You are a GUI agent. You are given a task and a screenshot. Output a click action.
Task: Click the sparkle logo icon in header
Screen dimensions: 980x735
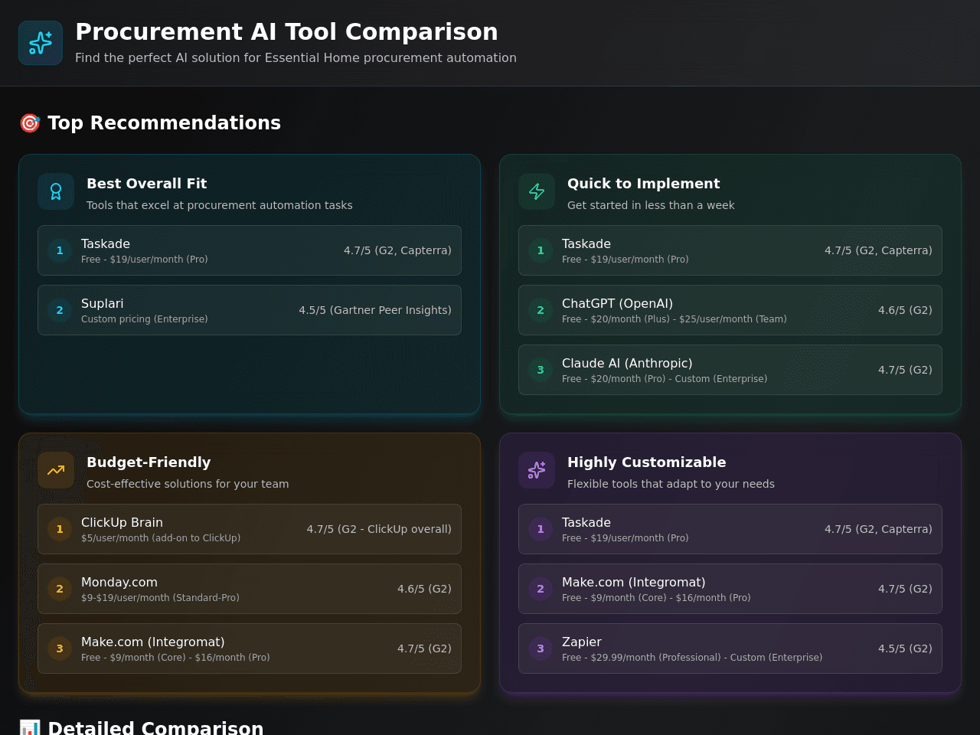click(x=41, y=43)
